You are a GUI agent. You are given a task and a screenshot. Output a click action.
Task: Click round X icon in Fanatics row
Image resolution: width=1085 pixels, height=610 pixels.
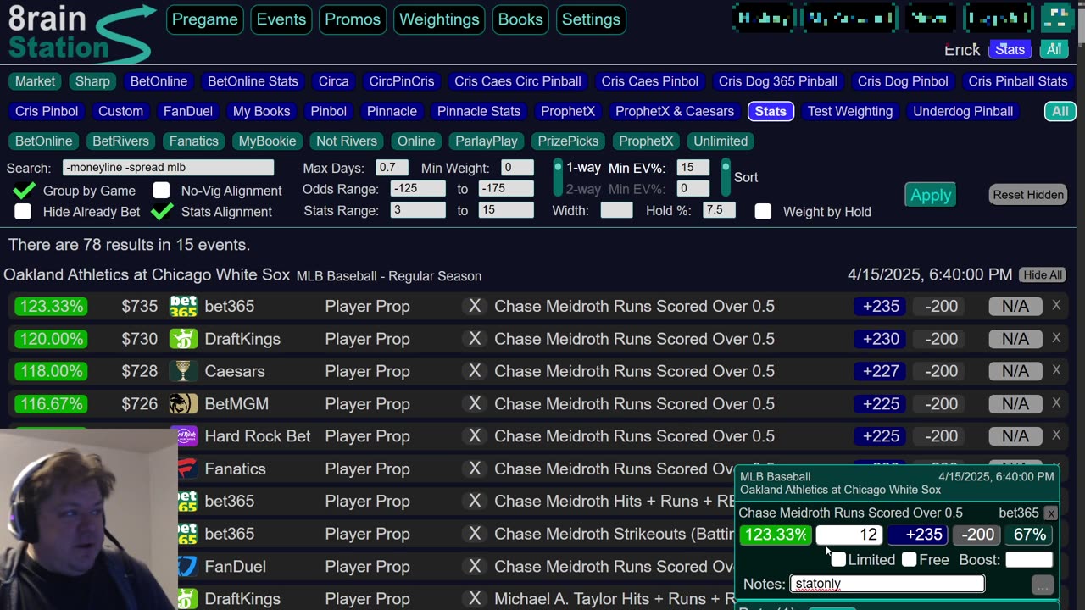pos(475,469)
